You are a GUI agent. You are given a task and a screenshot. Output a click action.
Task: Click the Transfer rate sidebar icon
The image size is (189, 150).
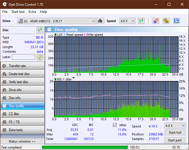[x=5, y=66]
